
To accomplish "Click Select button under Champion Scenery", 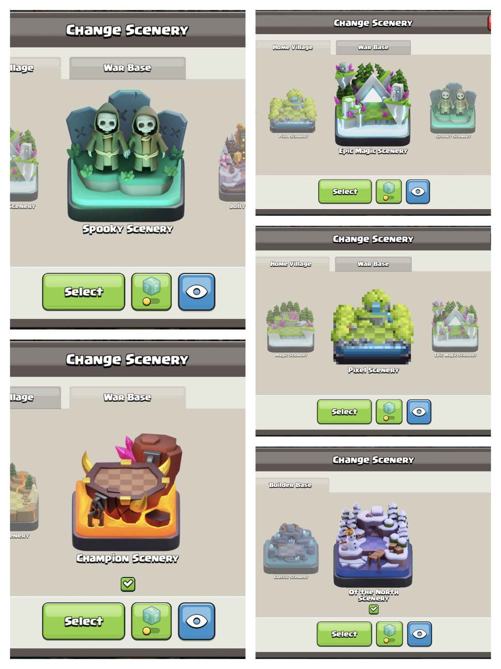I will [x=83, y=621].
